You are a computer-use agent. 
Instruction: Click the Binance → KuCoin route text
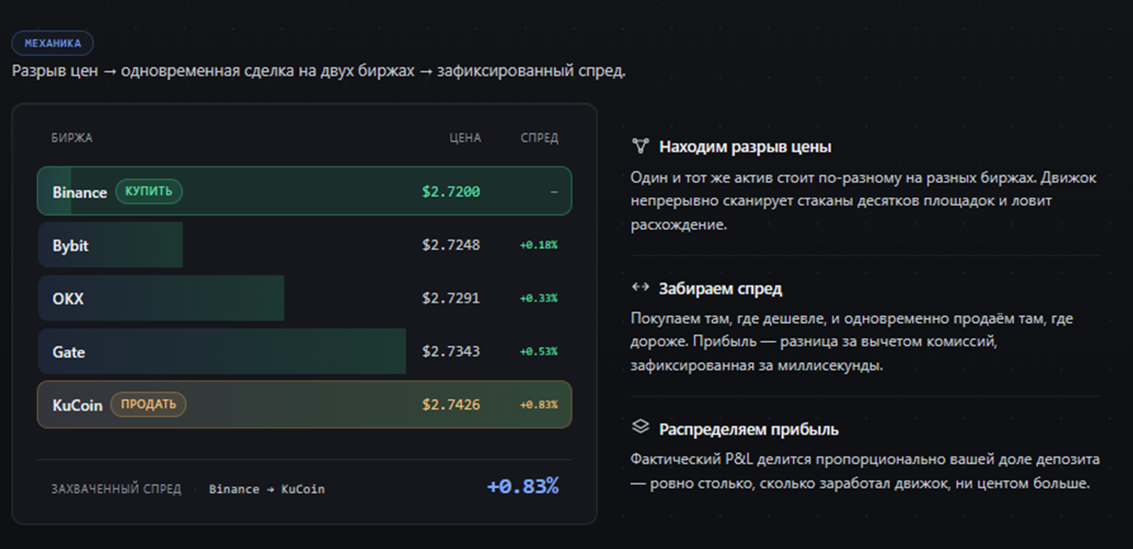[x=266, y=489]
